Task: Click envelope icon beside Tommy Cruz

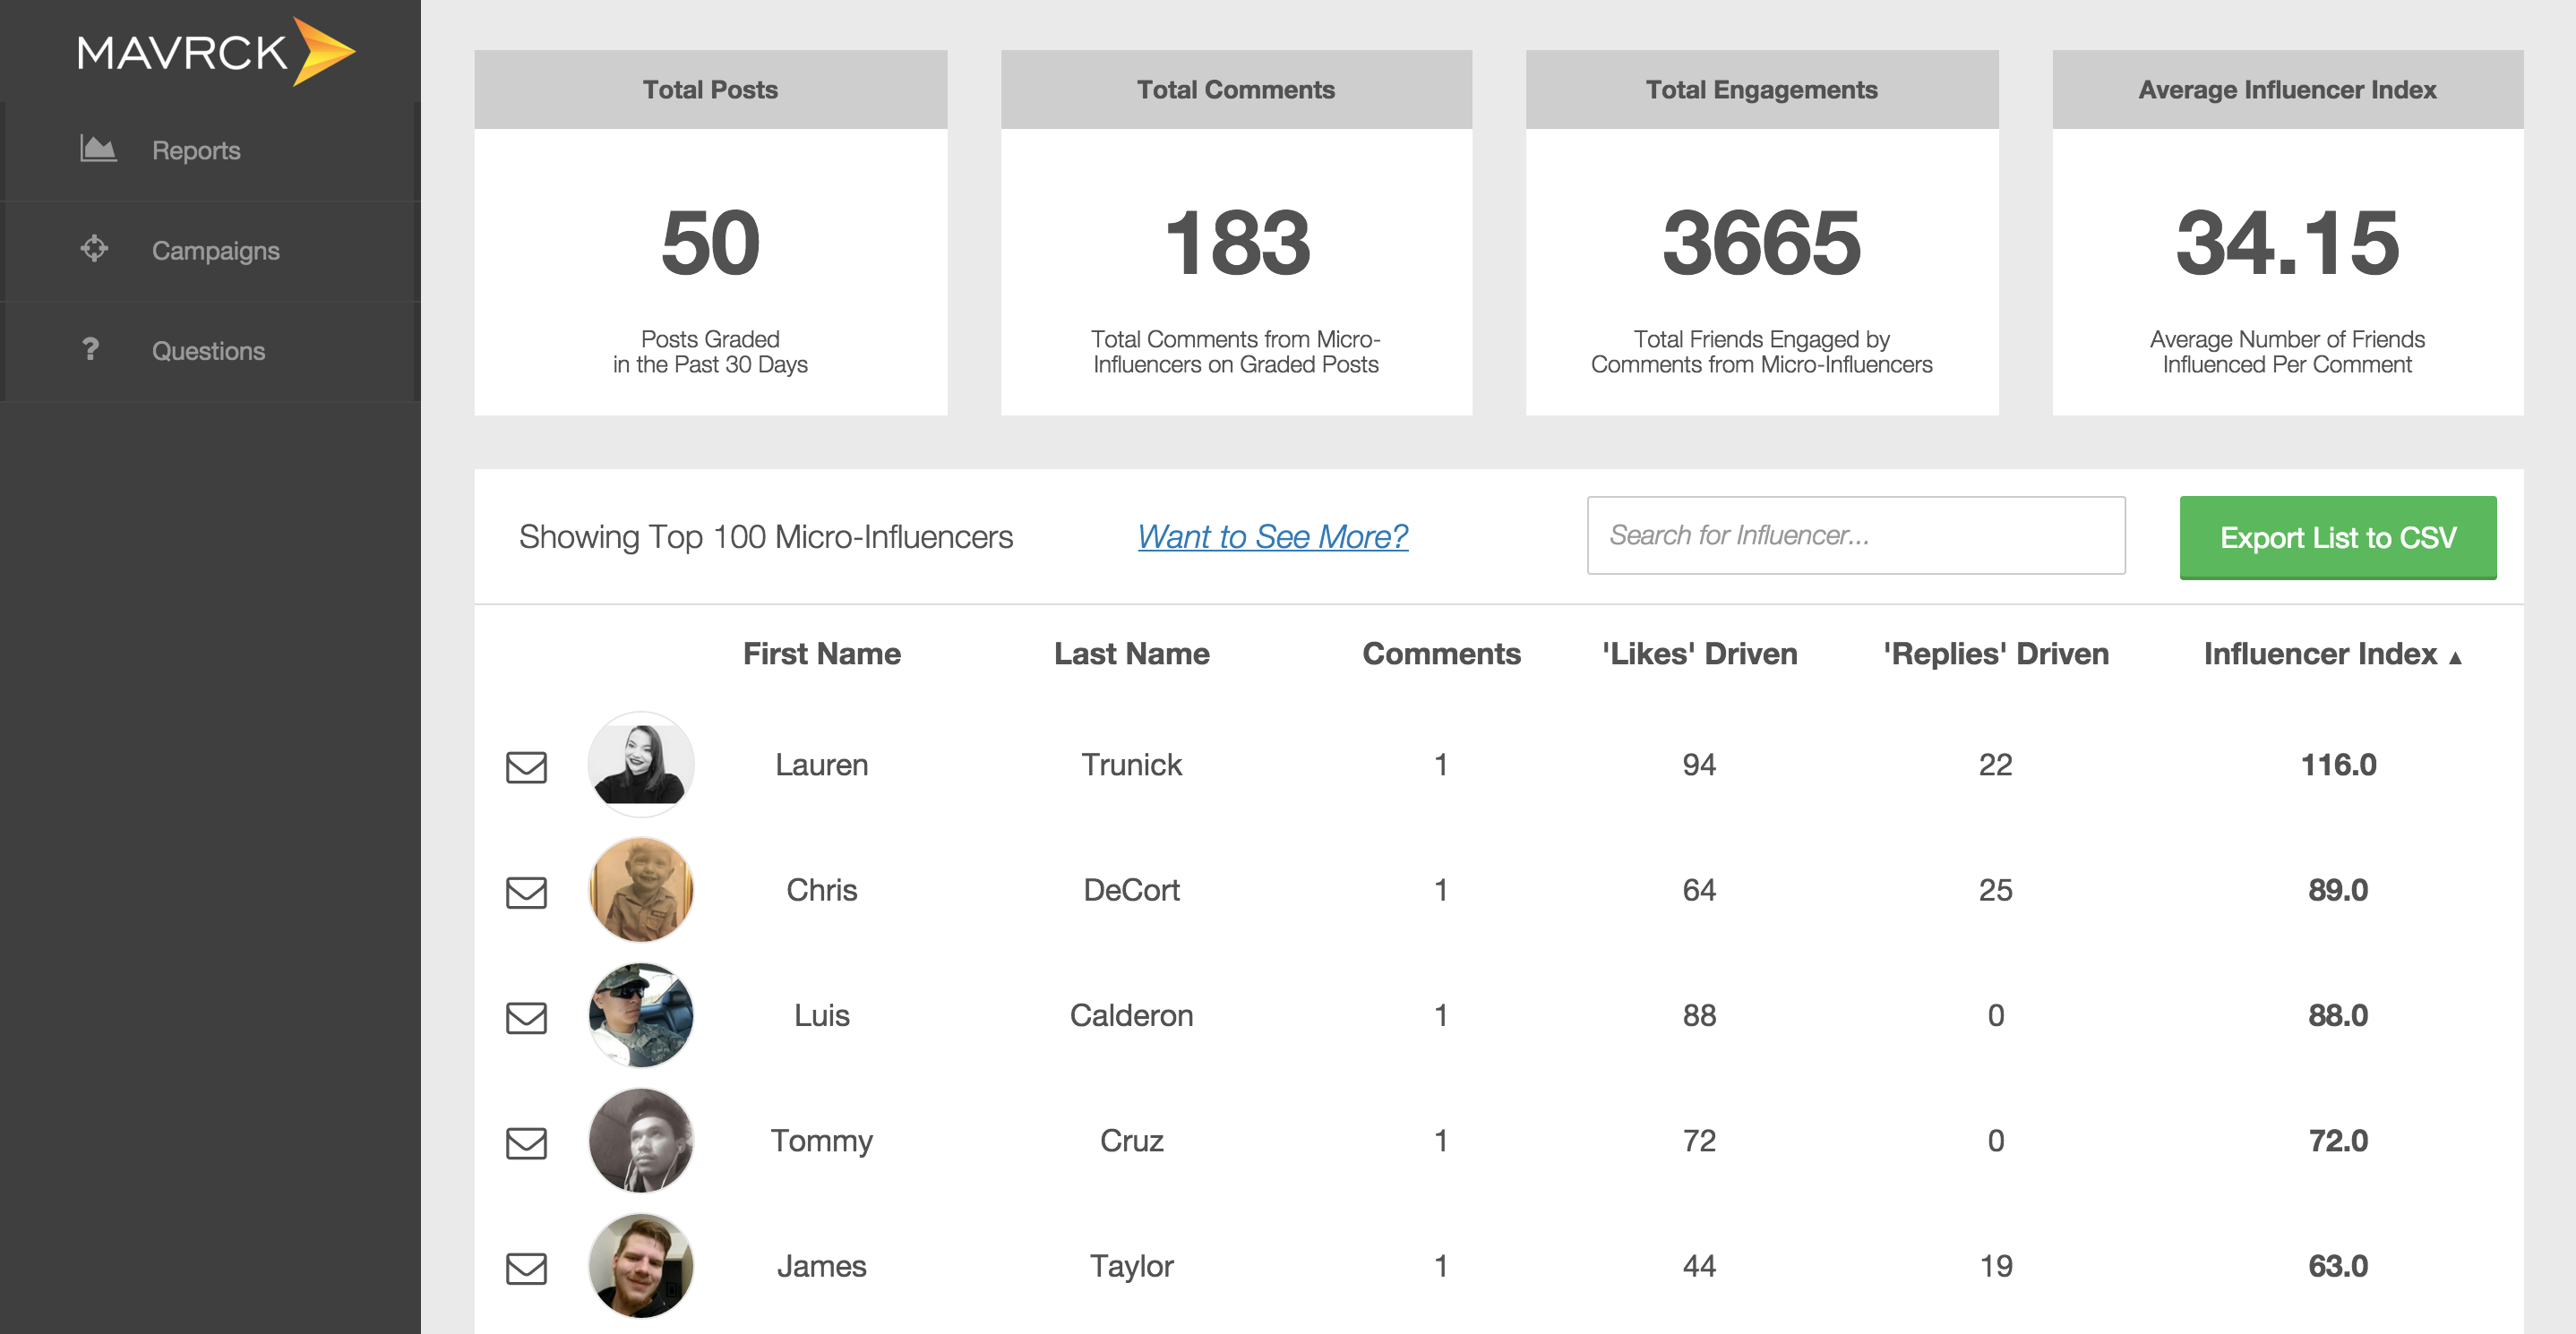Action: click(x=526, y=1142)
